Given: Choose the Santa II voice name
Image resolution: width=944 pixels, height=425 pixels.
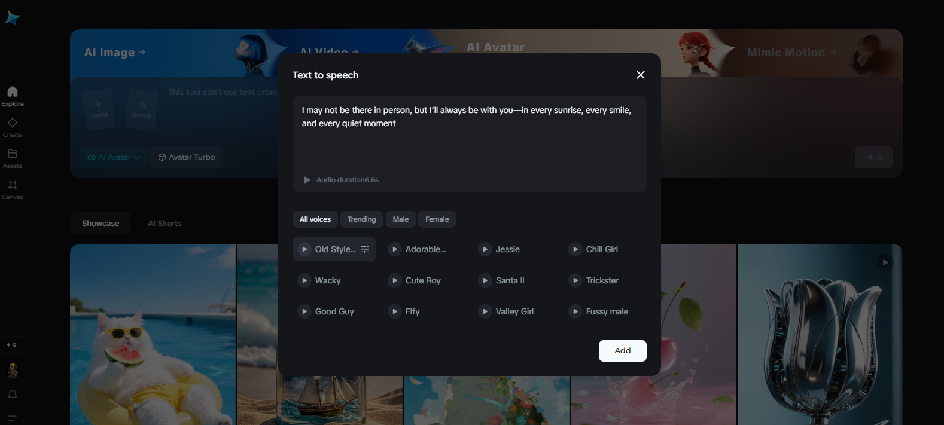Looking at the screenshot, I should point(510,280).
